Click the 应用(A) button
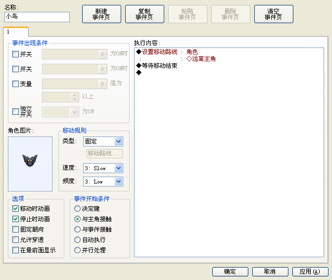The image size is (332, 280). 310,272
